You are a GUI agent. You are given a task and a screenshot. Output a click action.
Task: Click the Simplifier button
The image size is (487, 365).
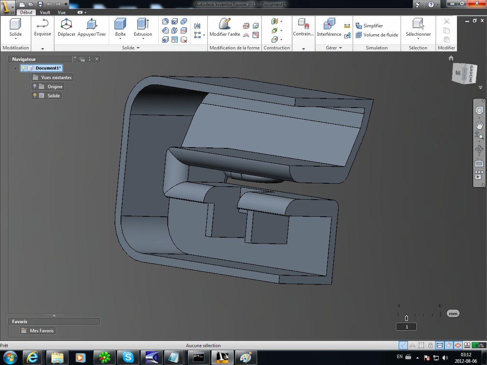pos(373,26)
